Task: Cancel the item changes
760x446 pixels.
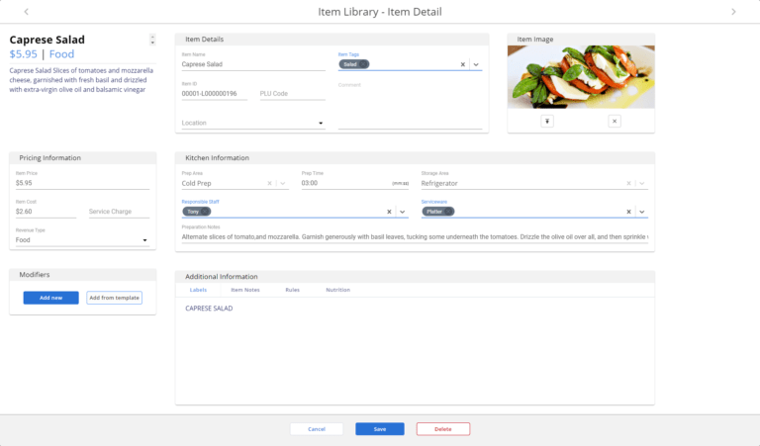Action: (317, 429)
